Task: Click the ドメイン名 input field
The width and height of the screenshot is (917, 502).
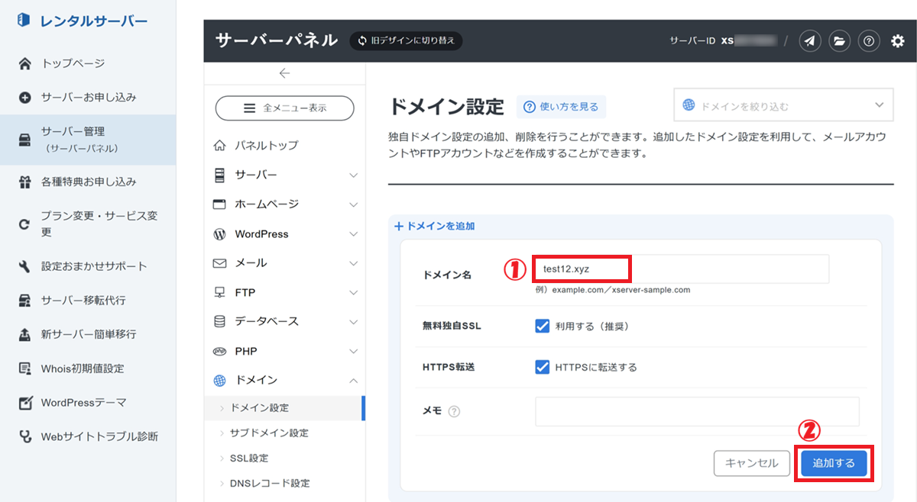Action: [x=682, y=269]
